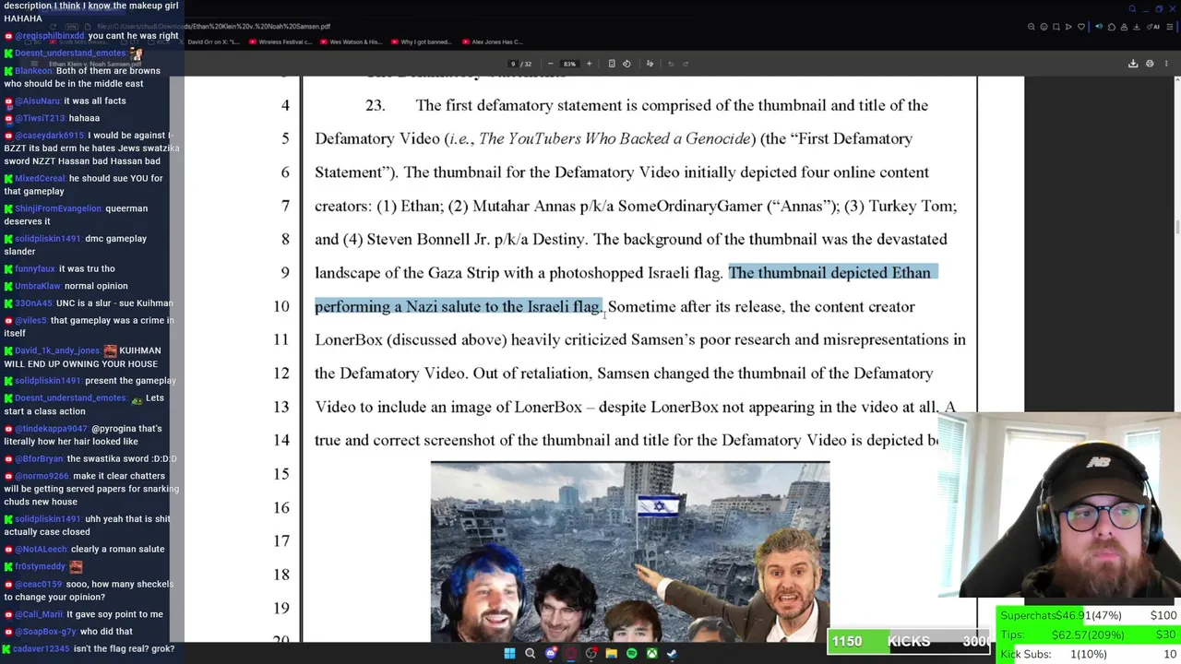
Task: Open the extensions cube icon
Action: [x=1112, y=27]
